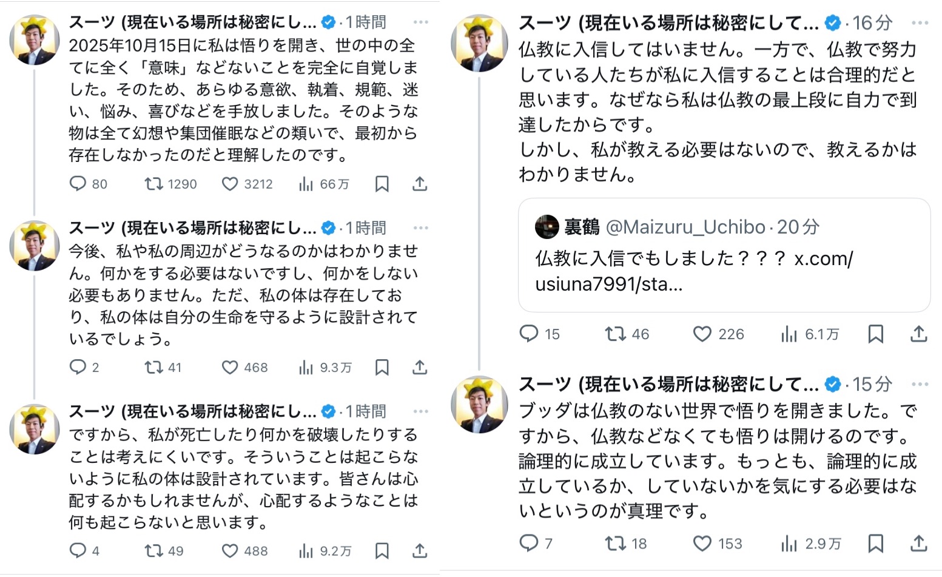Open more menu on first 1時間 tweet

421,22
